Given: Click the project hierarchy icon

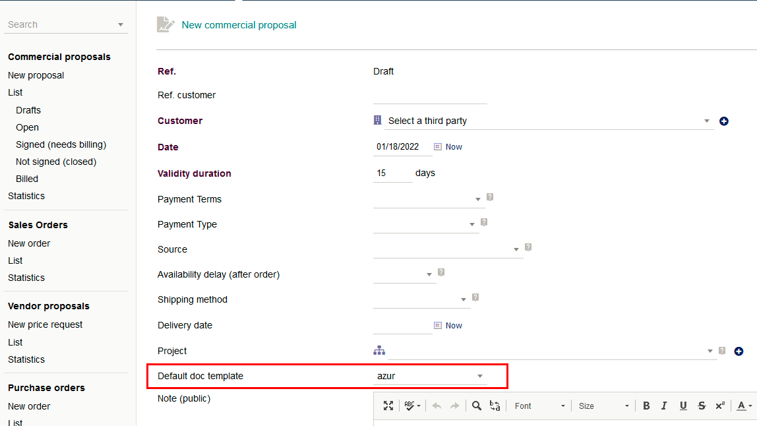Looking at the screenshot, I should pos(379,351).
